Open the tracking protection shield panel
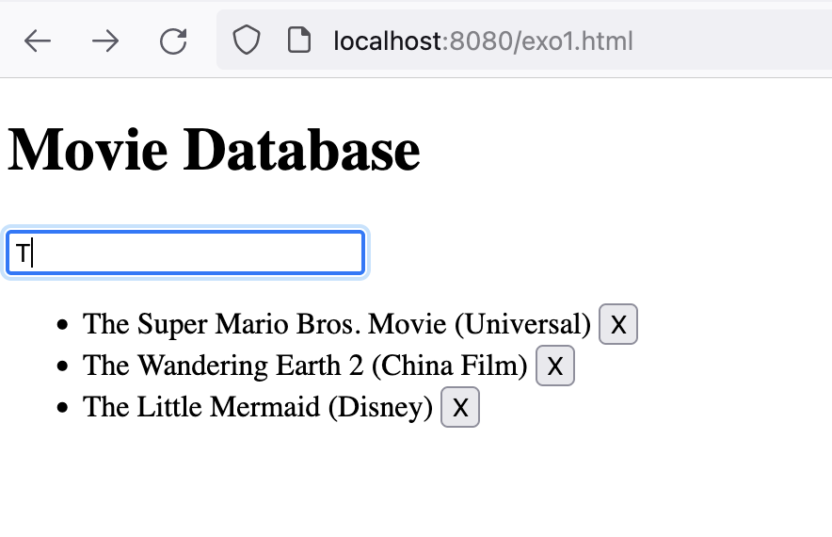This screenshot has height=537, width=832. click(247, 41)
